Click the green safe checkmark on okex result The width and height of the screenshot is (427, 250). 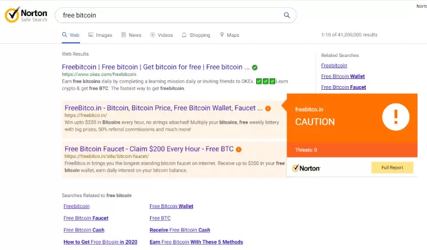254,67
